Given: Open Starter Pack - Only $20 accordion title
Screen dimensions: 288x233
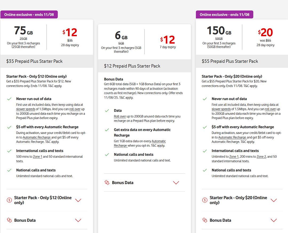Looking at the screenshot, I should pyautogui.click(x=238, y=200).
